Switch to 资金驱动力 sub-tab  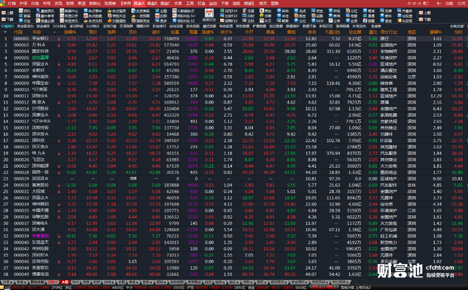(x=26, y=26)
